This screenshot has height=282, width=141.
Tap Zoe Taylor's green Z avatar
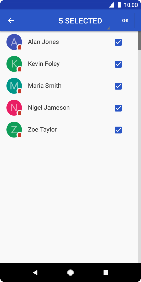[14, 130]
